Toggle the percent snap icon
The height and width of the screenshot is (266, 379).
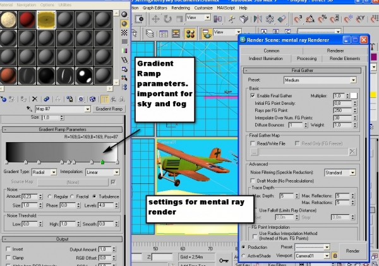(x=322, y=19)
